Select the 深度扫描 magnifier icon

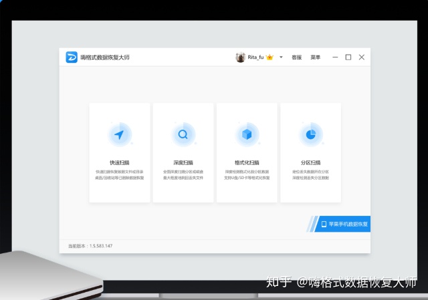click(x=183, y=134)
